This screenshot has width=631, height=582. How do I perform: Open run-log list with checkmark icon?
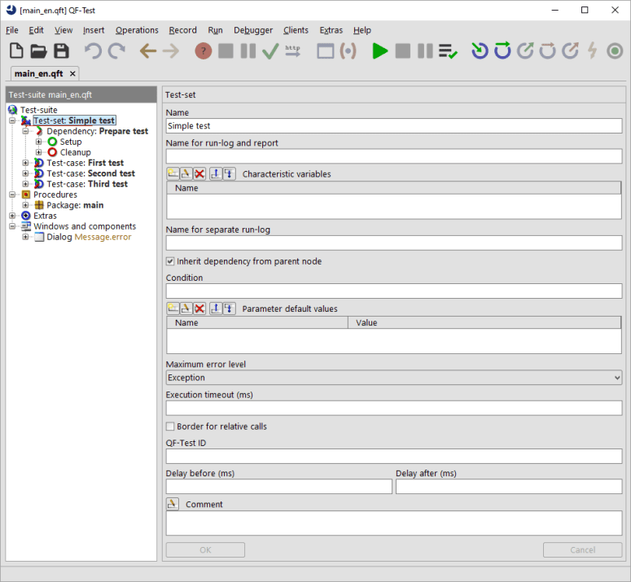(x=448, y=51)
